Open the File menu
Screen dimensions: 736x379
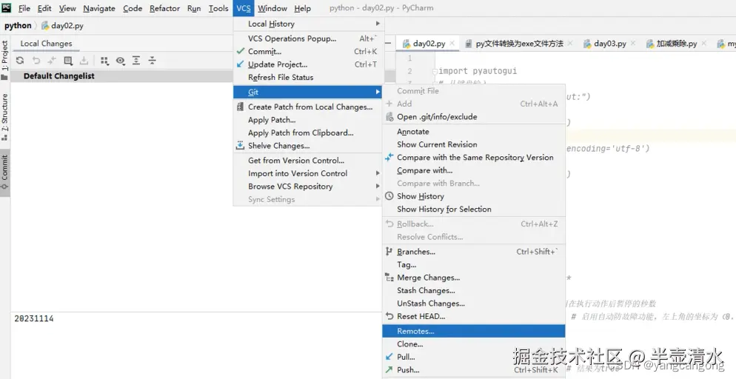(24, 8)
